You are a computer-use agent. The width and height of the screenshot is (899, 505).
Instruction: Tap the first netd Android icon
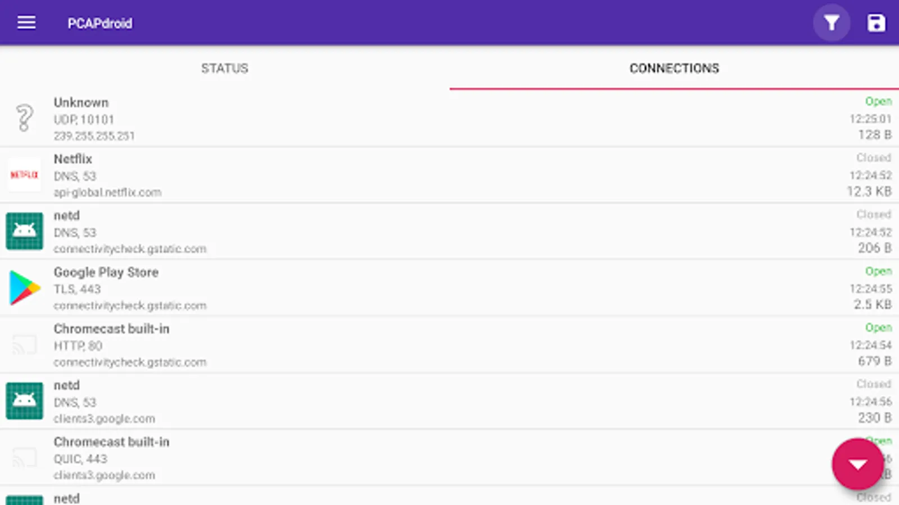click(24, 231)
